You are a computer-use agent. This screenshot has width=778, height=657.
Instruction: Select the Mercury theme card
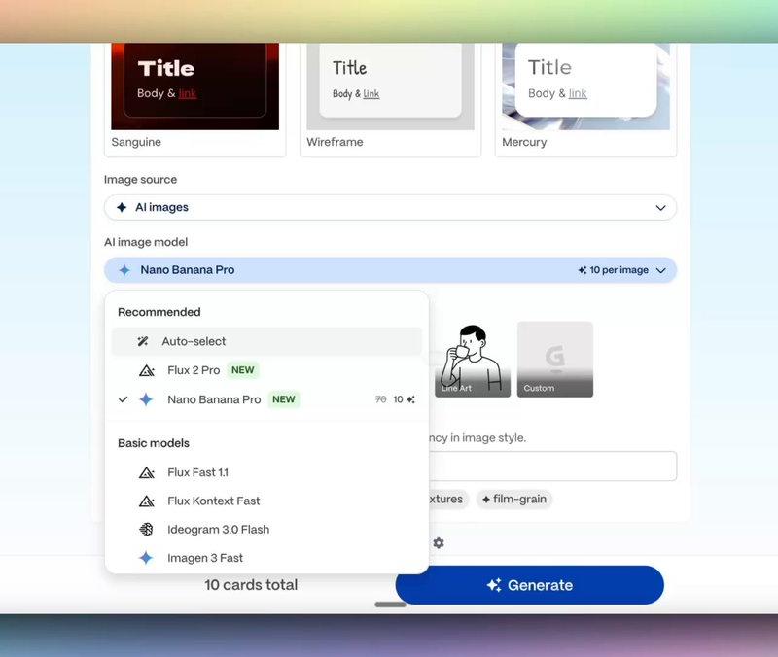pos(586,99)
